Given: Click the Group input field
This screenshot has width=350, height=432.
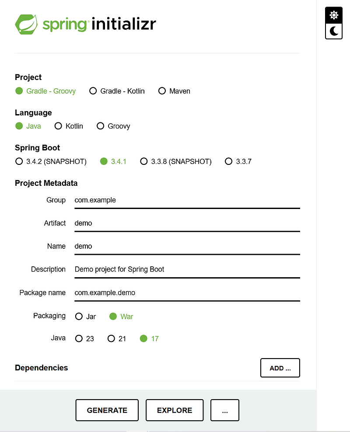Looking at the screenshot, I should tap(187, 200).
